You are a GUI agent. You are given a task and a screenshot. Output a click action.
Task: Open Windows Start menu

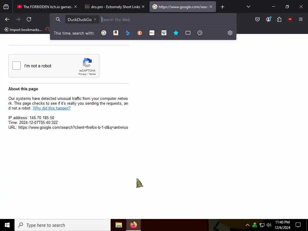7,225
